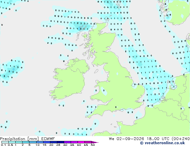Select the 40–45 mm magenta legend swatch
The image size is (190, 146).
81,142
